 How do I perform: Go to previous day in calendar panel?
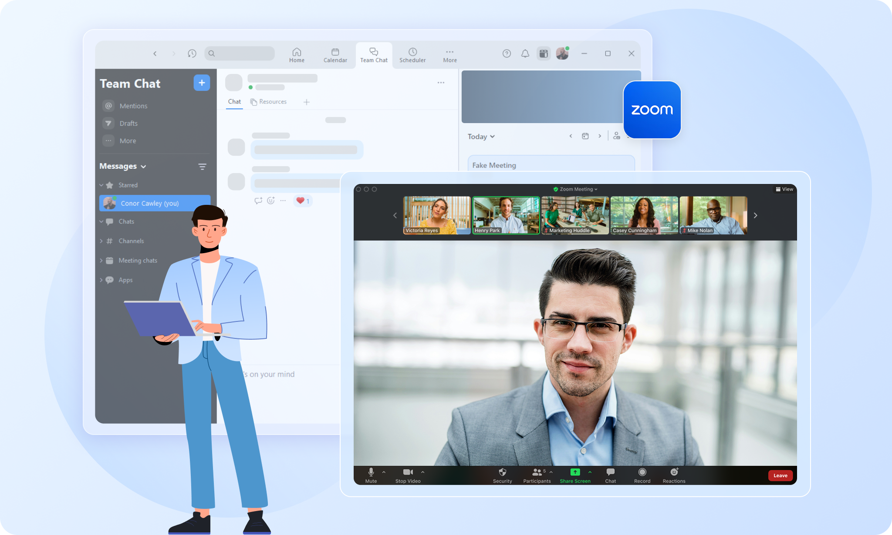[x=571, y=136]
